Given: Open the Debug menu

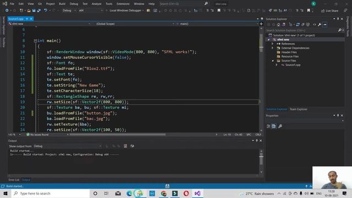Looking at the screenshot, I should (74, 4).
